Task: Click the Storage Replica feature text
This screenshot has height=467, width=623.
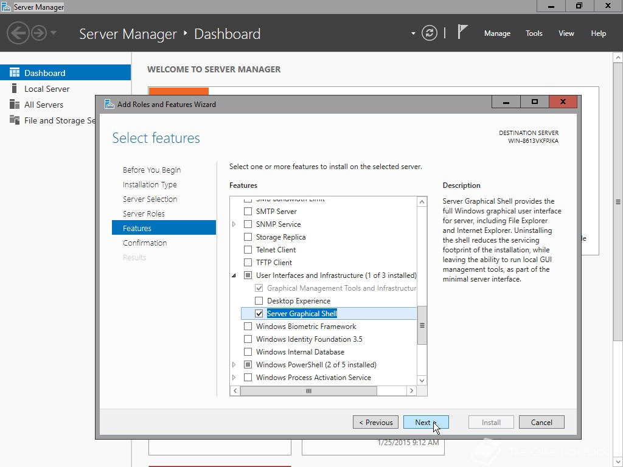Action: coord(281,237)
